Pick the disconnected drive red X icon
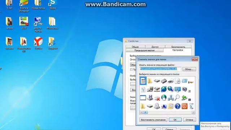 tap(157, 98)
